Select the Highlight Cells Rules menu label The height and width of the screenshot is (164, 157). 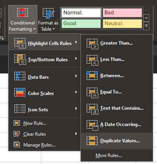click(x=50, y=43)
